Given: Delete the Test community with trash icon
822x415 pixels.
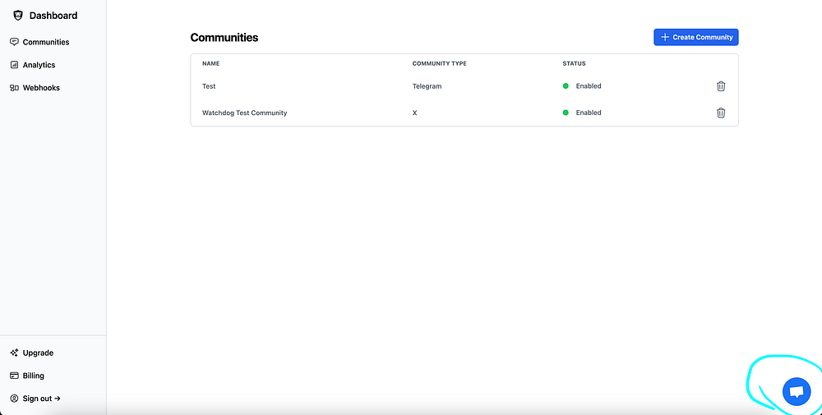Looking at the screenshot, I should (x=721, y=86).
